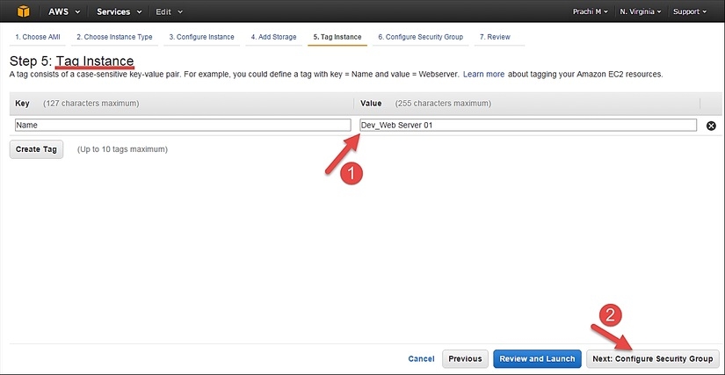Open the Edit dropdown in top bar
The height and width of the screenshot is (375, 725).
click(169, 12)
